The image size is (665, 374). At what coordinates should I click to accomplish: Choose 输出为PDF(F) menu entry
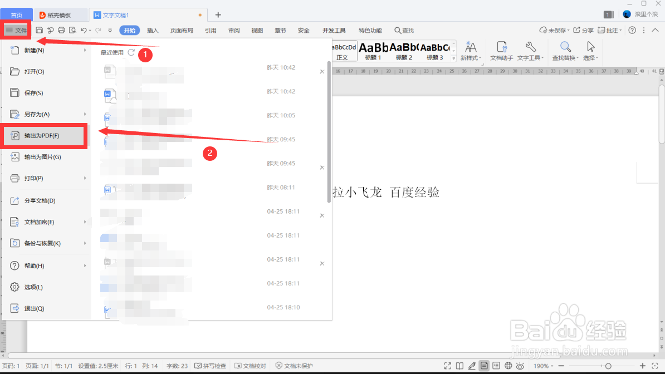pyautogui.click(x=43, y=136)
